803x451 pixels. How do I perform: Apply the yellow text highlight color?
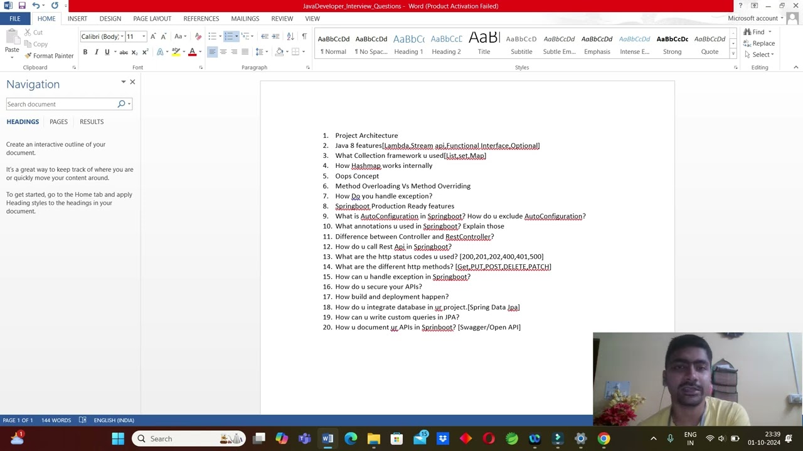(x=176, y=52)
